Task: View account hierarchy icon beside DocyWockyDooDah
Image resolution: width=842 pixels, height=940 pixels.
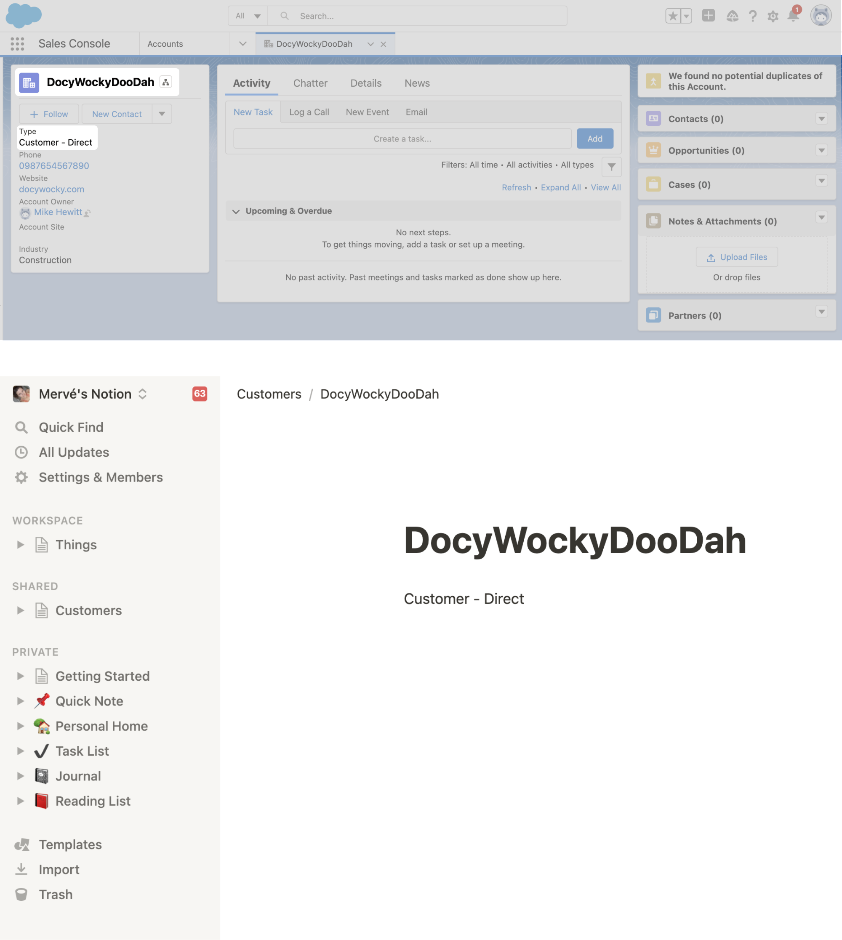Action: (x=165, y=83)
